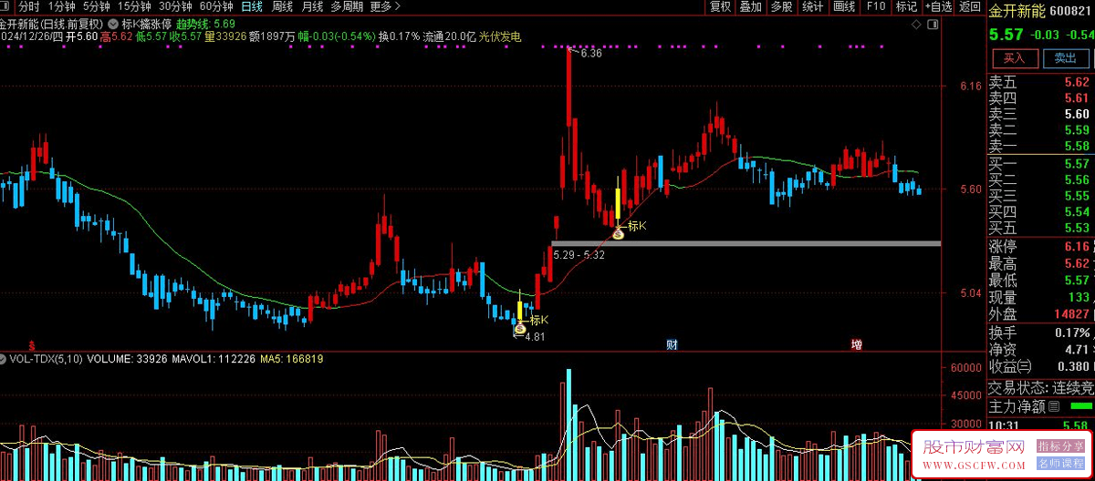Select the 15分钟 period tab
This screenshot has height=481, width=1095.
134,6
